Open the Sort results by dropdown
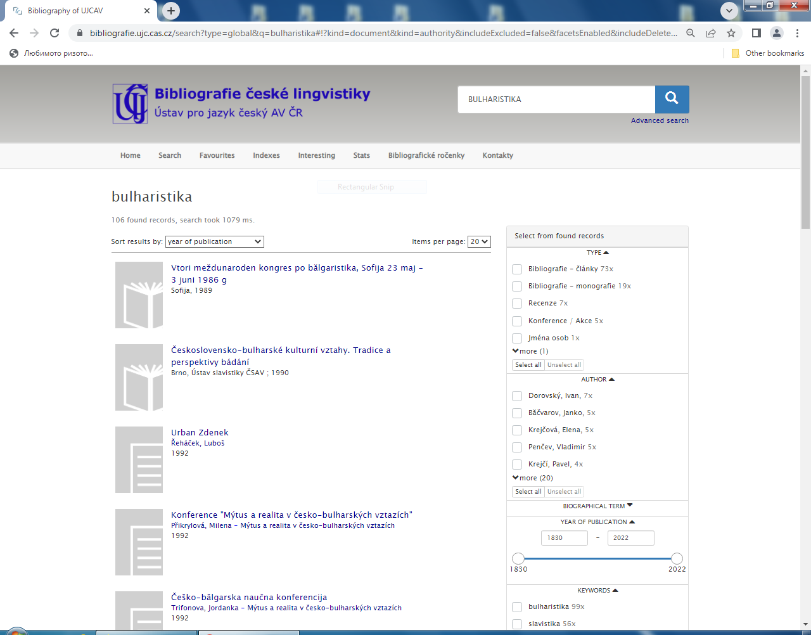Viewport: 811px width, 635px height. click(x=214, y=241)
